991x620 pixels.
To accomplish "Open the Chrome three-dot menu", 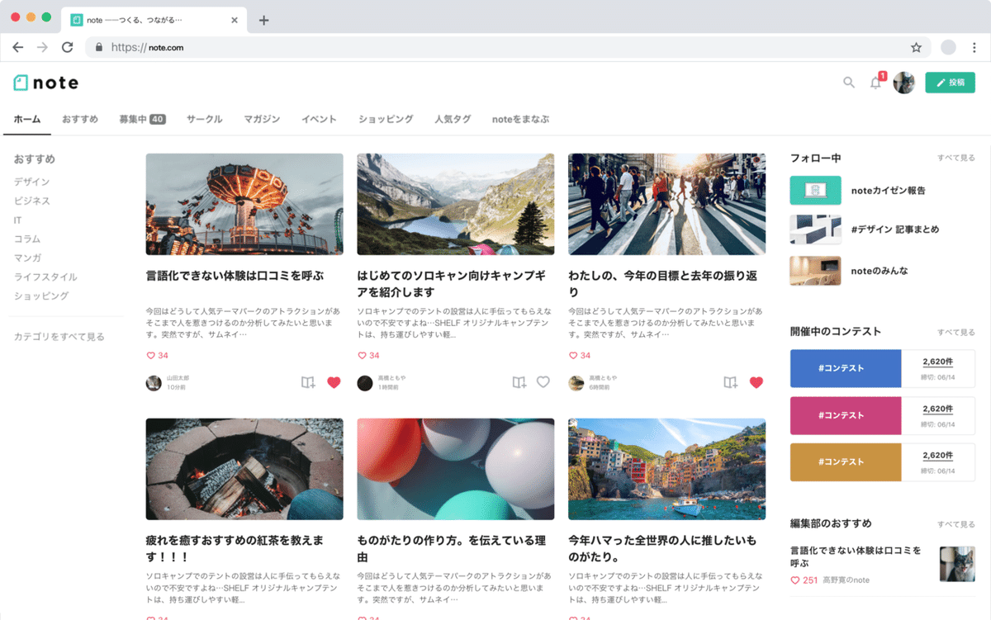I will 974,47.
